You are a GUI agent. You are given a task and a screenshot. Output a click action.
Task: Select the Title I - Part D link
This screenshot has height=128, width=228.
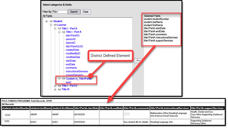pos(69,86)
